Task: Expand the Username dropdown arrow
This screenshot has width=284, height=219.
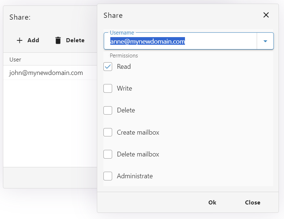Action: (x=265, y=41)
